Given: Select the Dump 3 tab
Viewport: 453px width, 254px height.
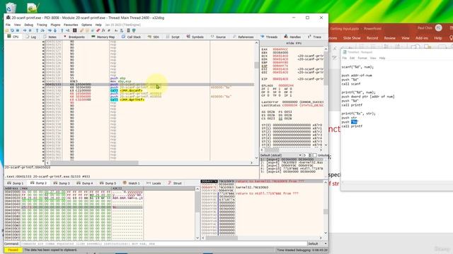Looking at the screenshot, I should 62,183.
